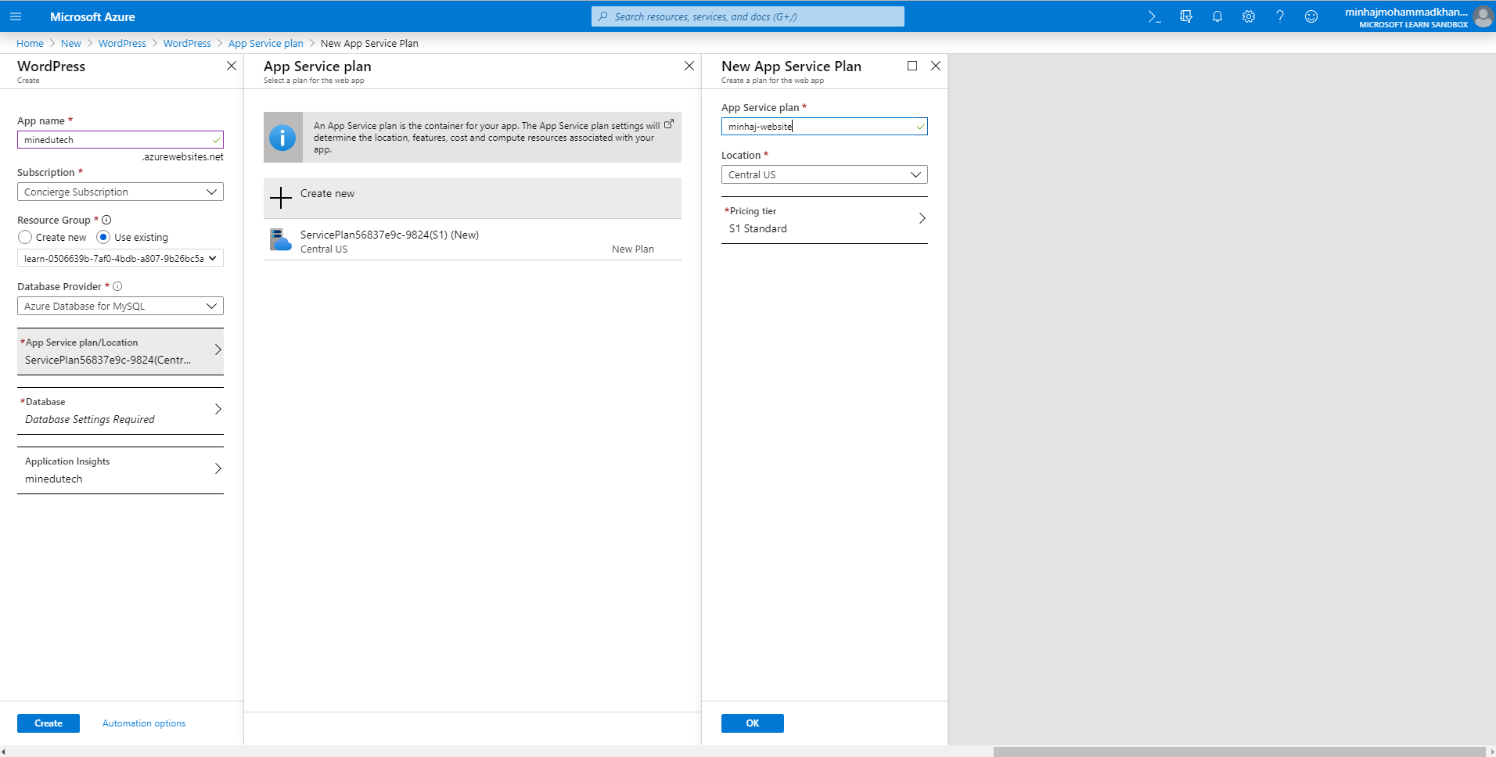
Task: Launch Cloud Shell from the top bar
Action: [1154, 16]
